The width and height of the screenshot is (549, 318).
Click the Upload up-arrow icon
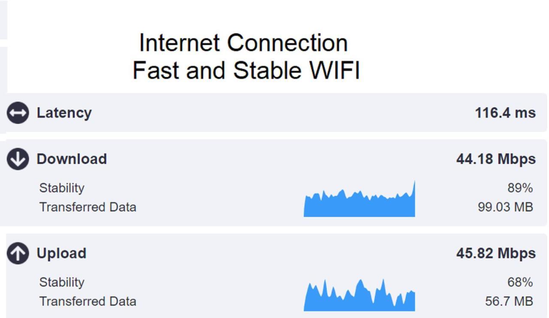(x=18, y=253)
